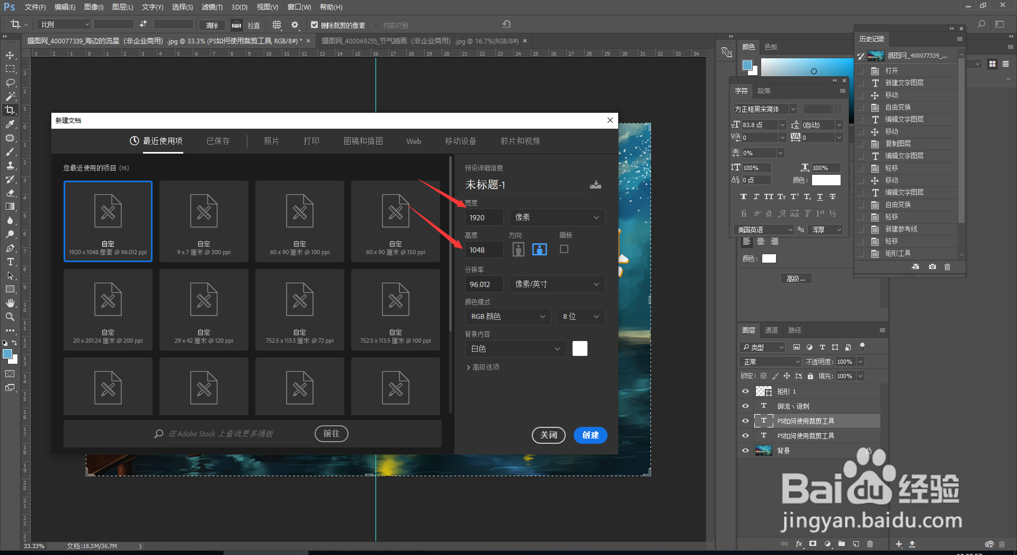The image size is (1017, 555).
Task: Switch to the Web tab
Action: [414, 141]
